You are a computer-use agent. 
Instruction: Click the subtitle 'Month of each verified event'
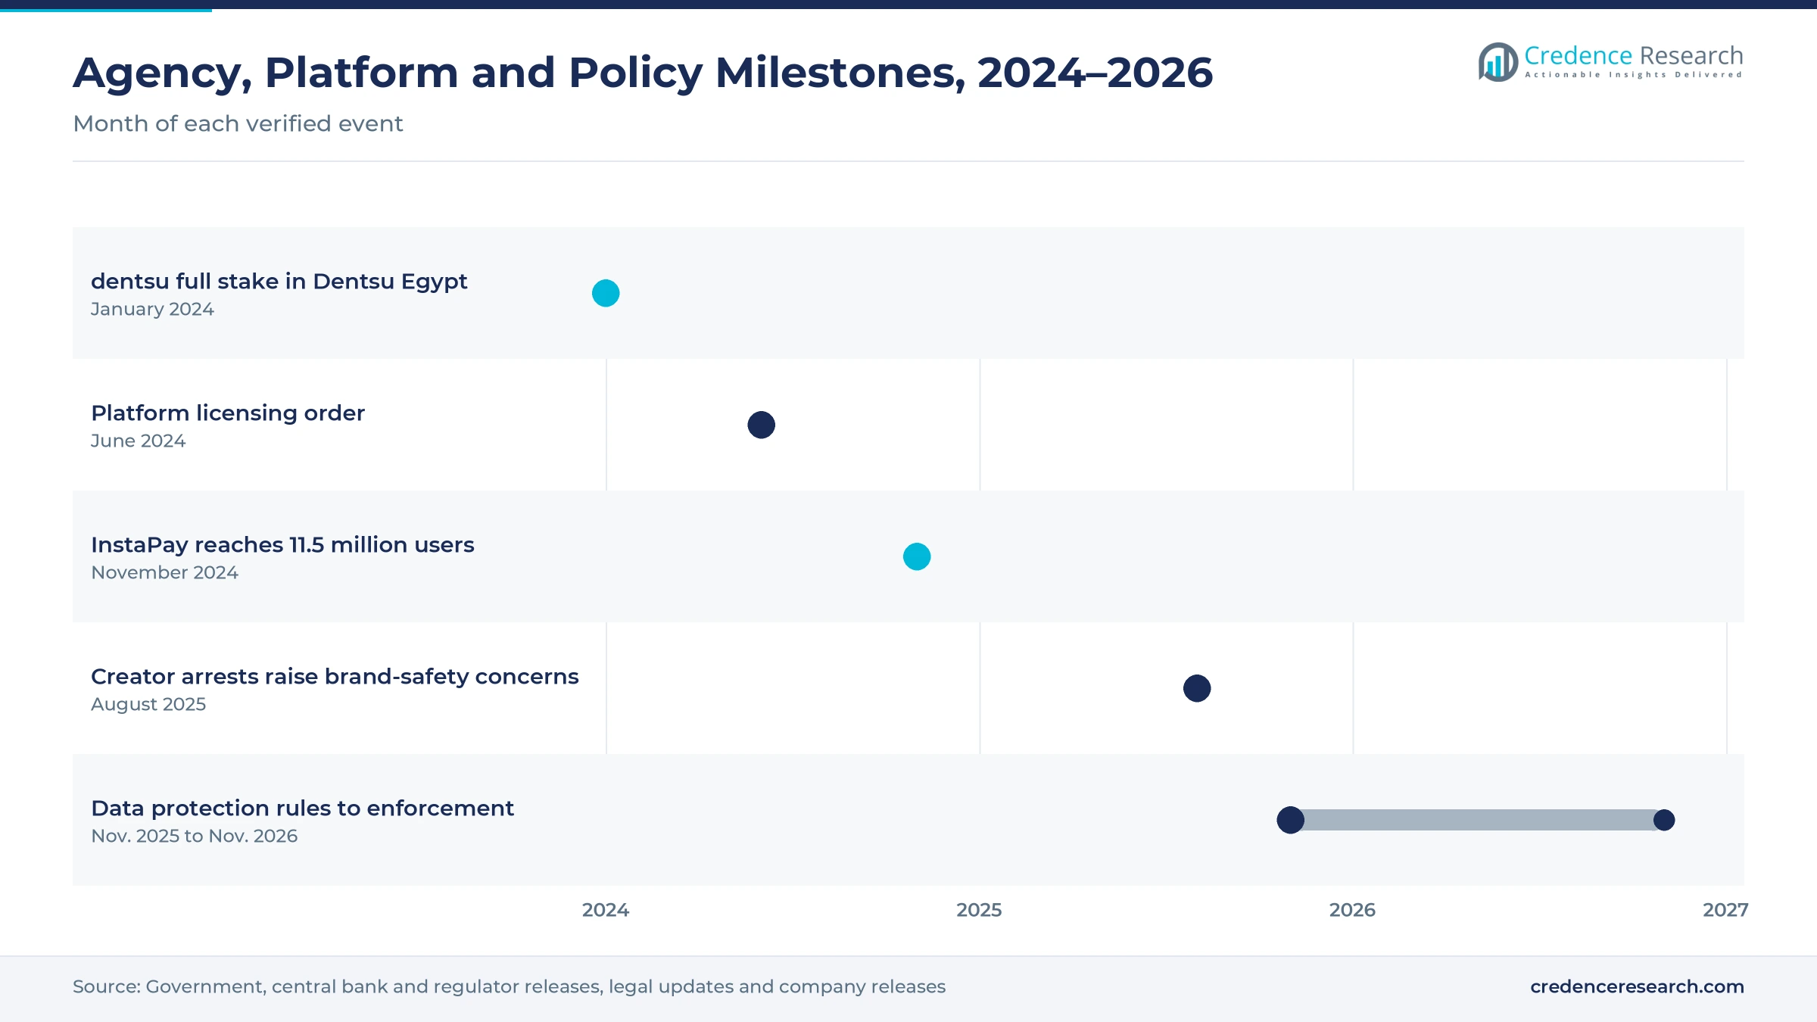coord(238,123)
